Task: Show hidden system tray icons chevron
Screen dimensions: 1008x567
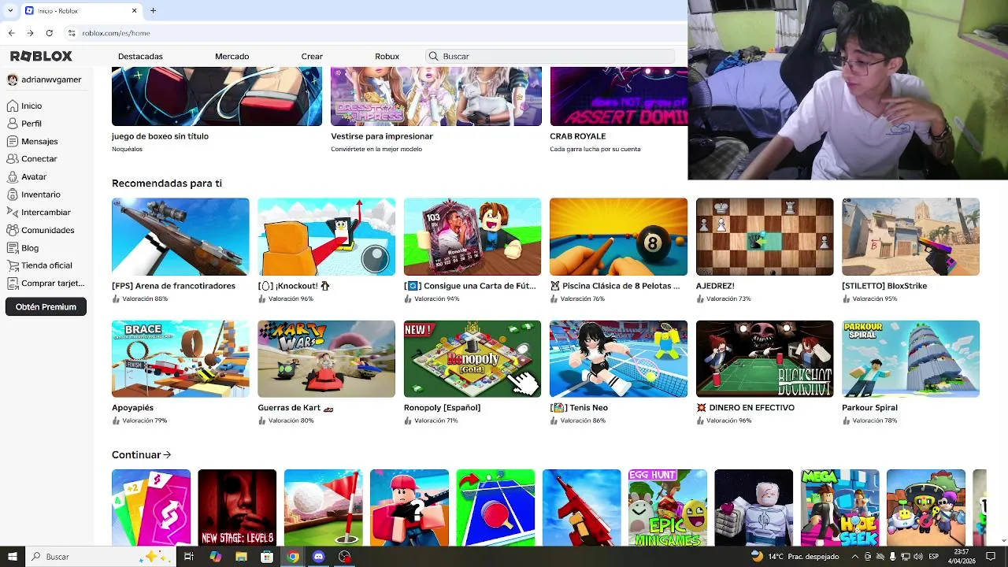Action: pyautogui.click(x=855, y=556)
